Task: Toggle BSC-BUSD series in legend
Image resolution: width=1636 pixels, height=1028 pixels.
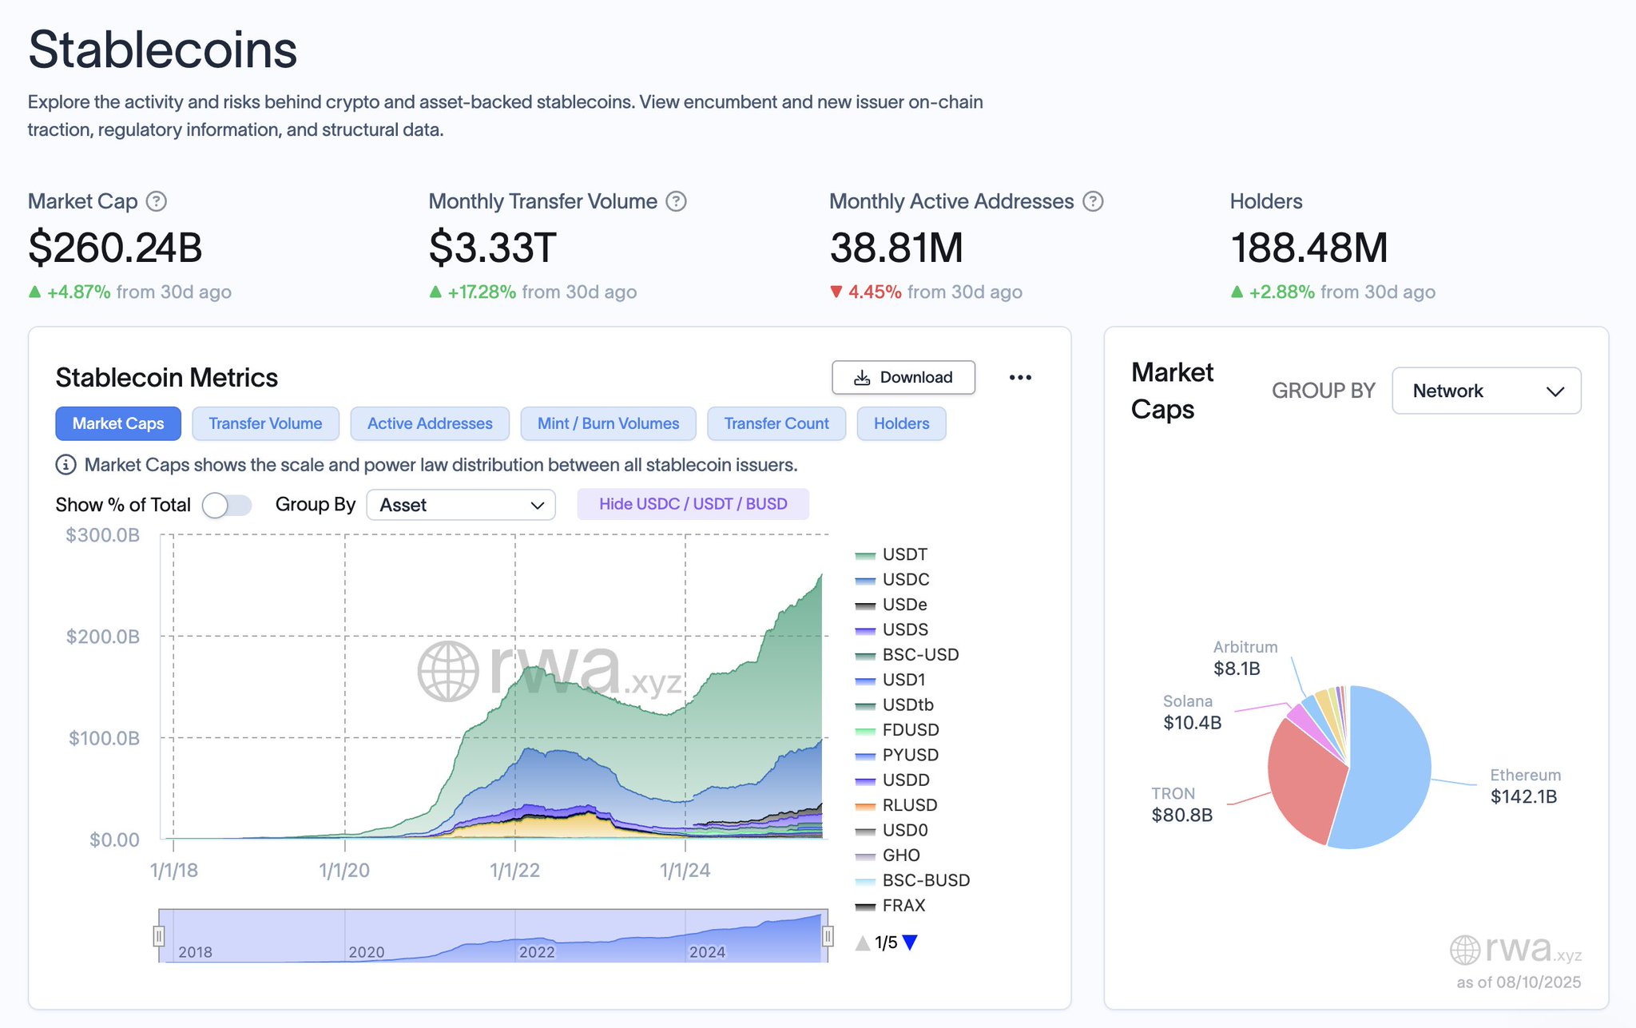Action: [x=912, y=880]
